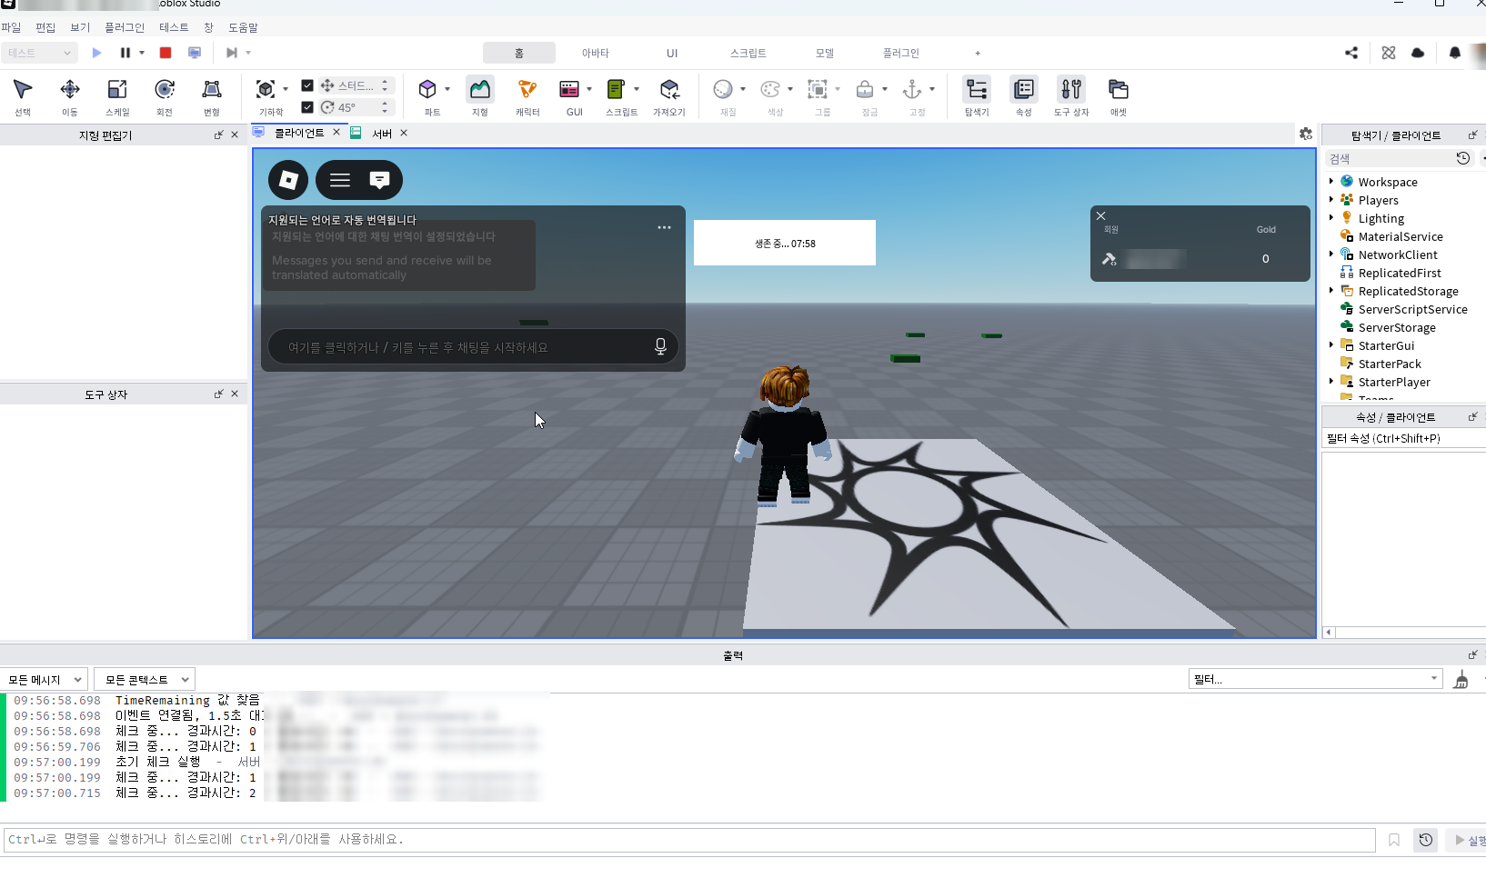
Task: Expand the ReplicatedStorage node
Action: 1331,291
